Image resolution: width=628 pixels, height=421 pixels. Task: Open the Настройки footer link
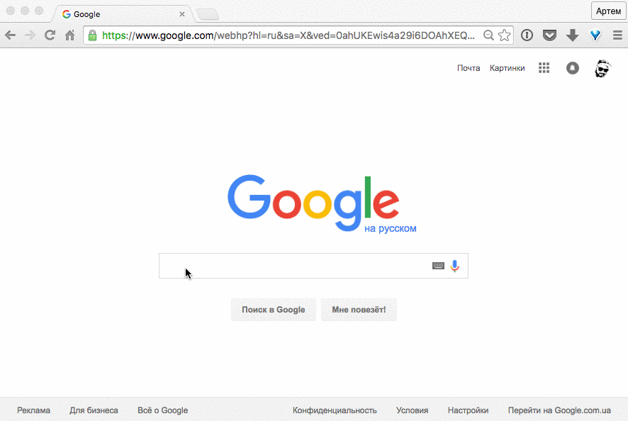click(468, 410)
